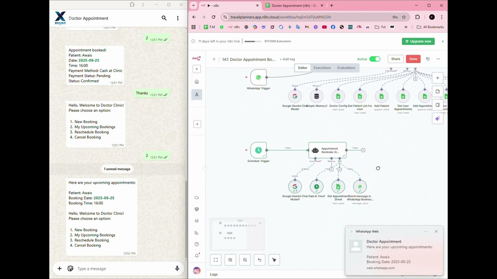This screenshot has width=497, height=279.
Task: Toggle the workflow Active switch
Action: tap(375, 59)
